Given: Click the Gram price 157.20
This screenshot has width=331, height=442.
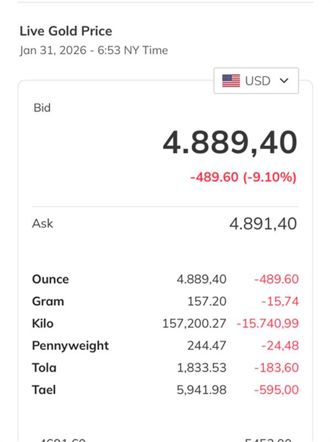Looking at the screenshot, I should click(207, 301).
